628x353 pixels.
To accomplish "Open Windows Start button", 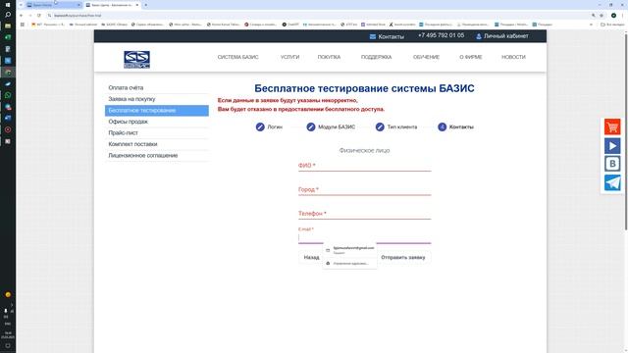I will (8, 4).
